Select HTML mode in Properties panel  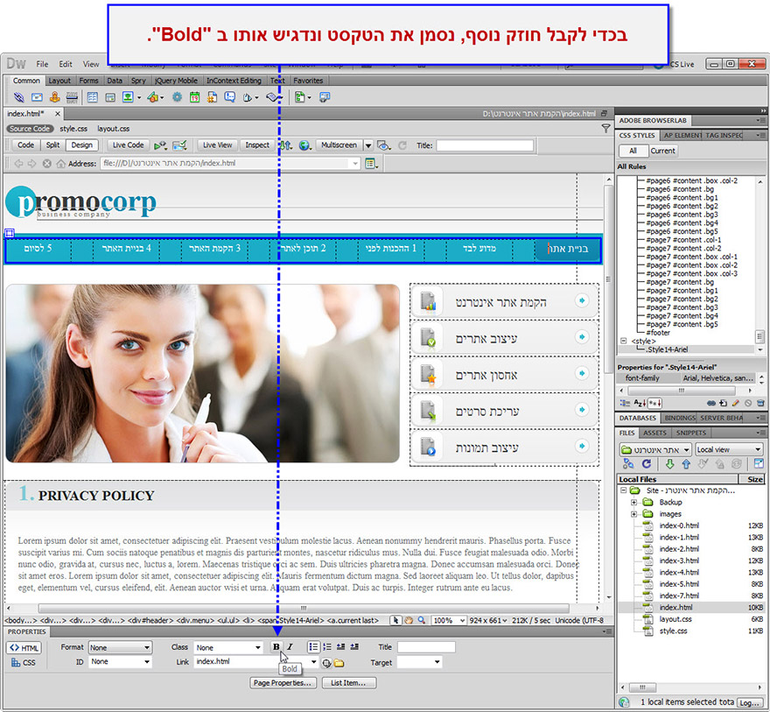click(24, 647)
